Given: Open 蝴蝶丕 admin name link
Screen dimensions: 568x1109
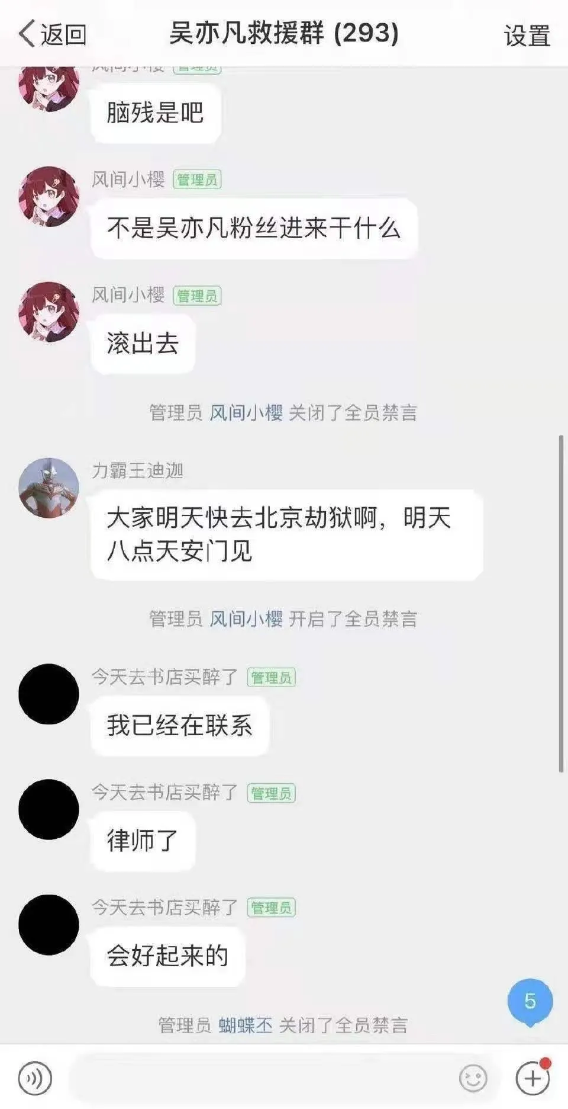Looking at the screenshot, I should click(x=246, y=1025).
